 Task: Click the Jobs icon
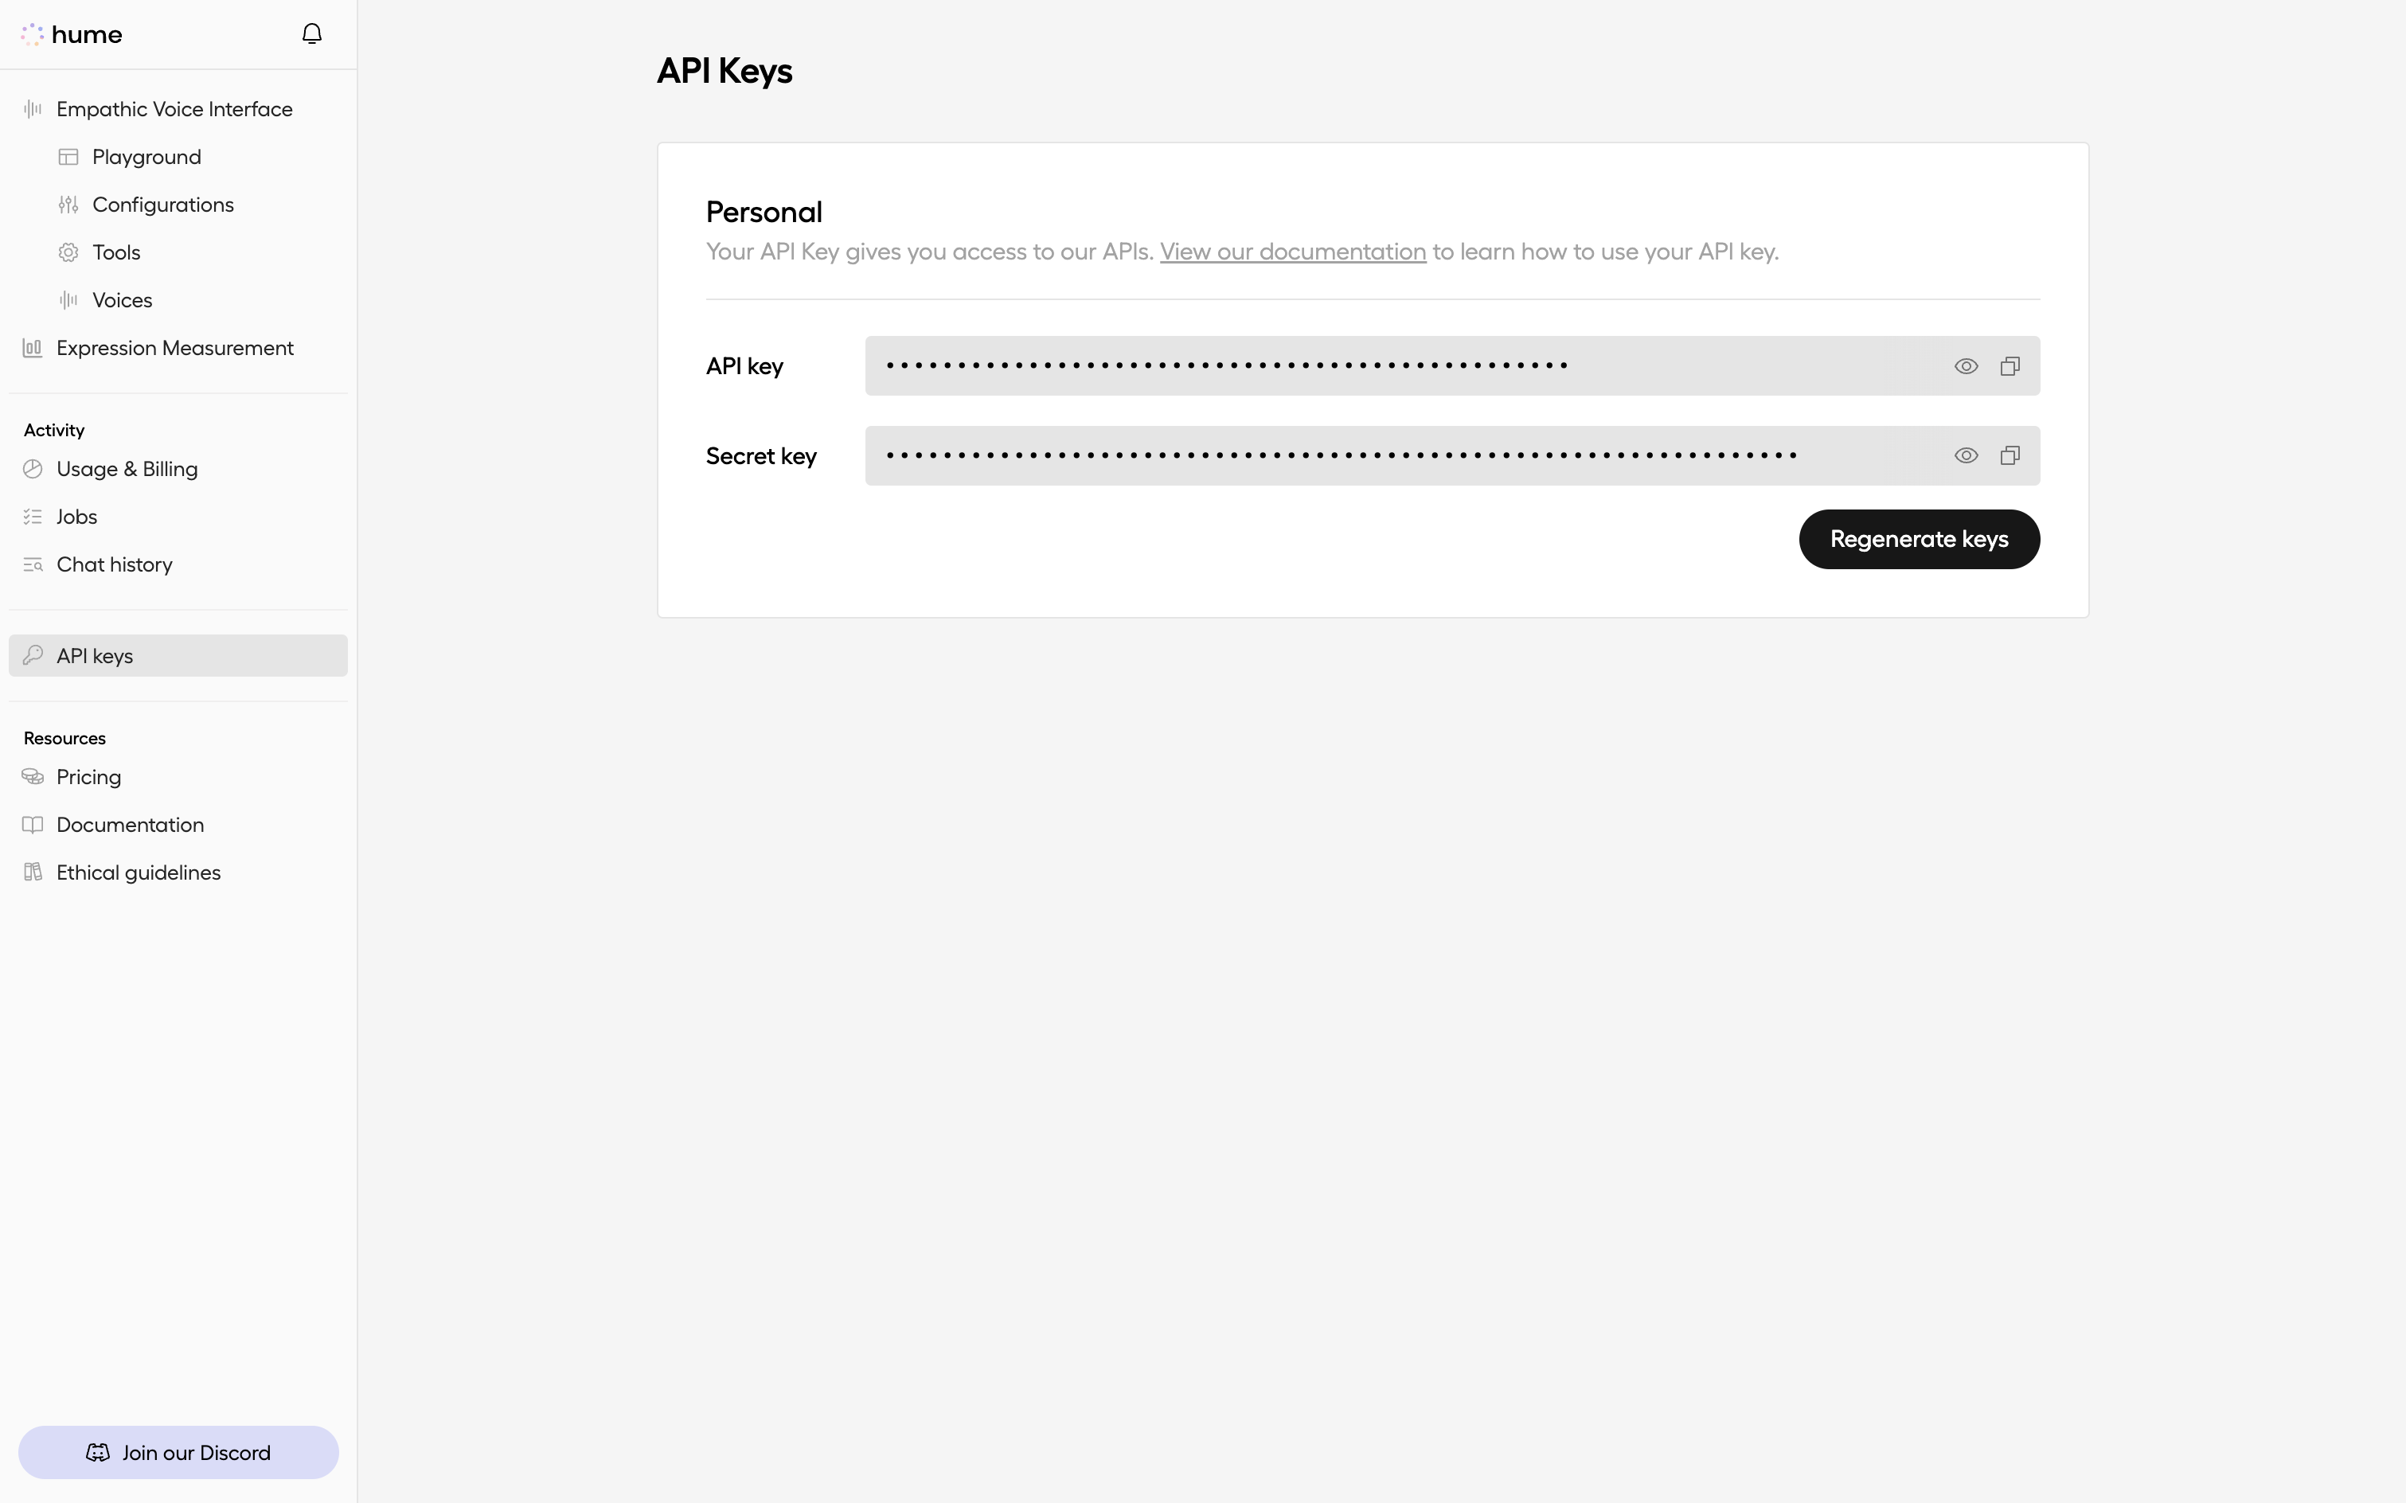point(33,516)
